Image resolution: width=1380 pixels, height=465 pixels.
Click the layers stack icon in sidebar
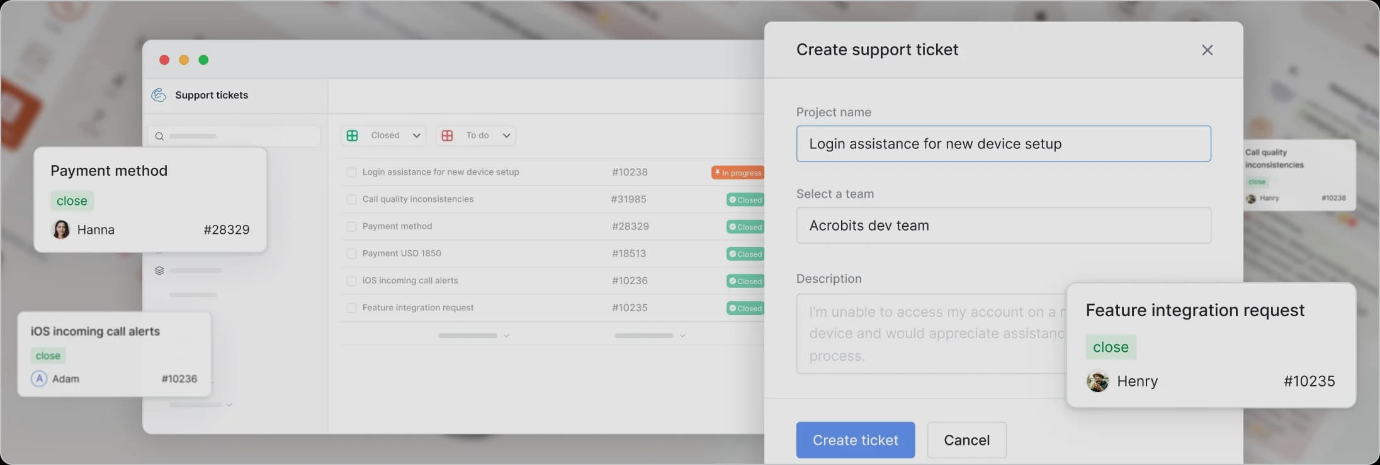coord(159,271)
